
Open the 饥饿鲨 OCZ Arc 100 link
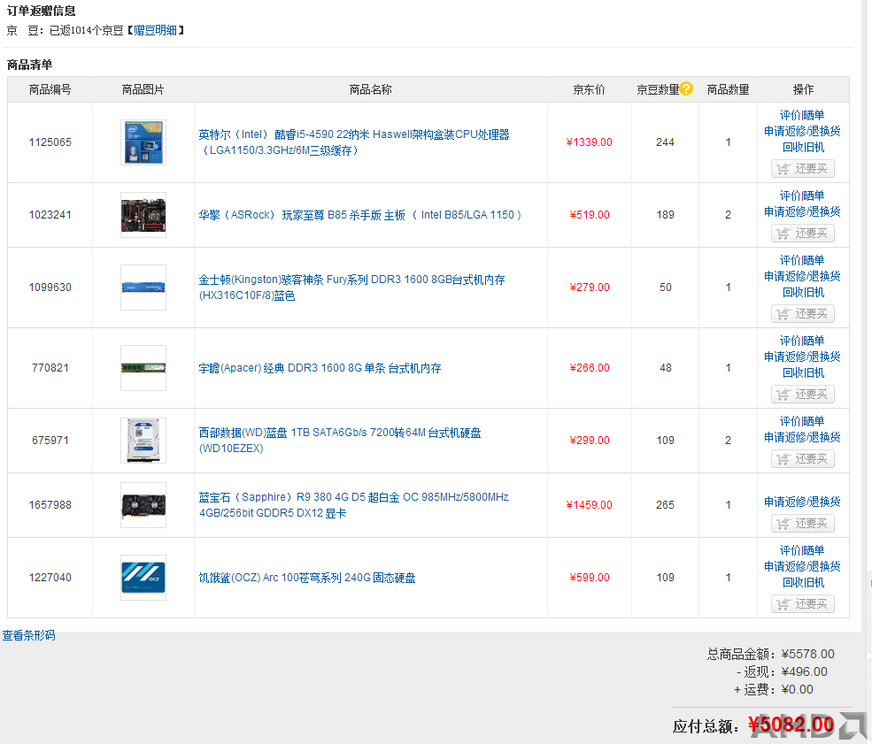(307, 578)
